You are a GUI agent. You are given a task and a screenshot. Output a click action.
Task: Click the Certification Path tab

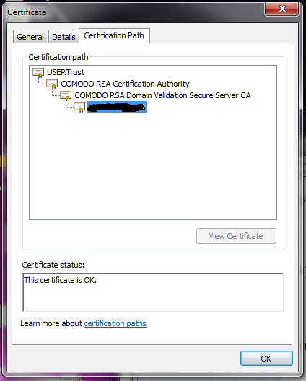(114, 35)
